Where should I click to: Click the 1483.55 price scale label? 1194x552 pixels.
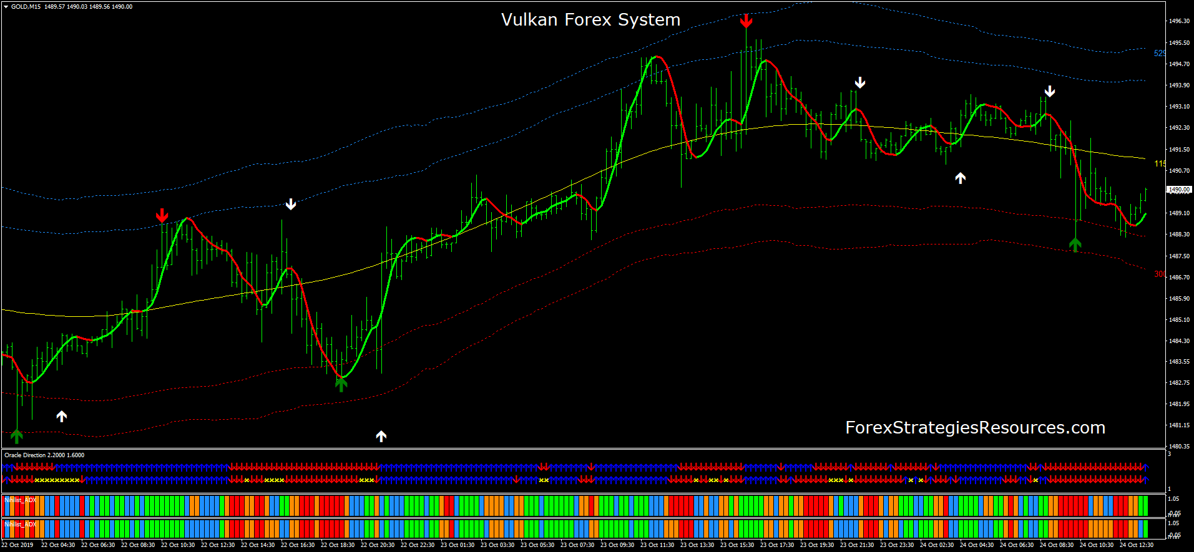point(1179,362)
